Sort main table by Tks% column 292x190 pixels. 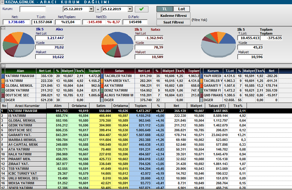click(x=238, y=106)
